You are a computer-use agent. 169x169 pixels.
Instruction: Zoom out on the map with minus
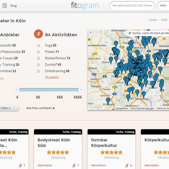click(91, 37)
